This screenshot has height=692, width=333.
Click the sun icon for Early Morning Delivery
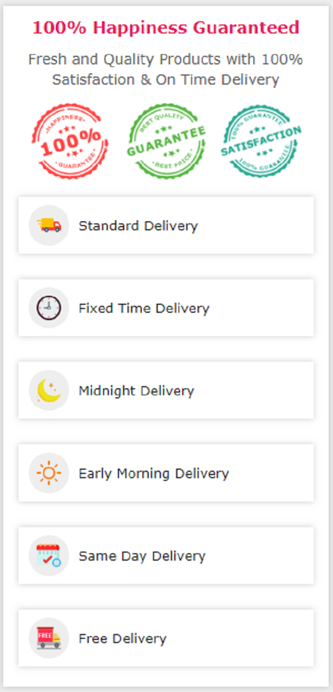49,473
